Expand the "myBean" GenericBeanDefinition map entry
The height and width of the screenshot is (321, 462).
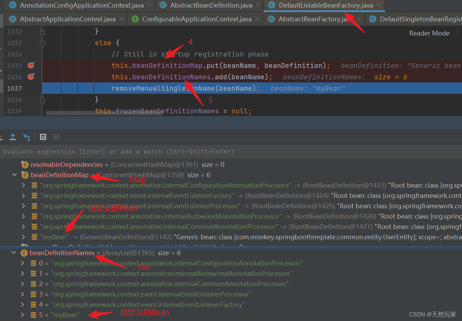pos(23,237)
